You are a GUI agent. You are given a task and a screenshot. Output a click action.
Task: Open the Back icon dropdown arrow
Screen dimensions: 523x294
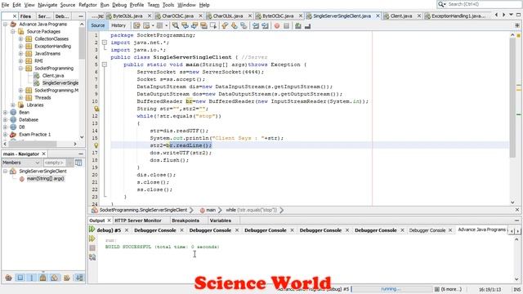[153, 25]
